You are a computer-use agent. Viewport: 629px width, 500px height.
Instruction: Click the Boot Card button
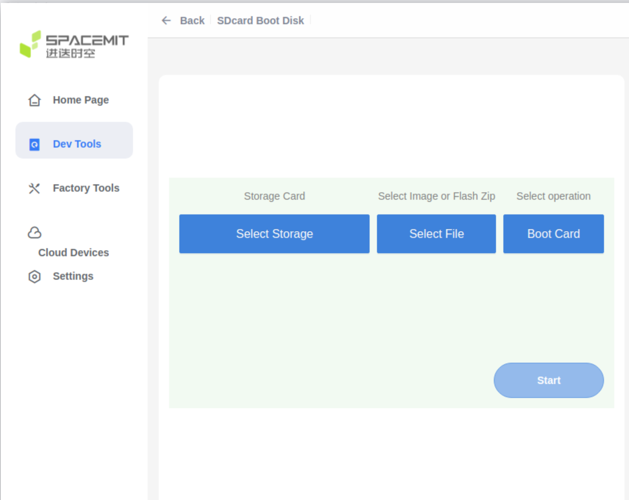point(553,233)
